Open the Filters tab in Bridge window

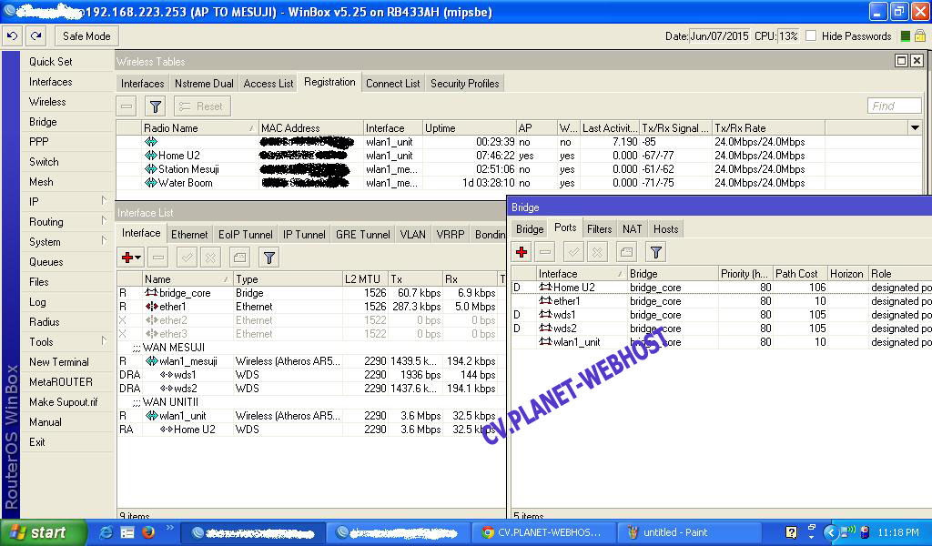click(x=599, y=229)
